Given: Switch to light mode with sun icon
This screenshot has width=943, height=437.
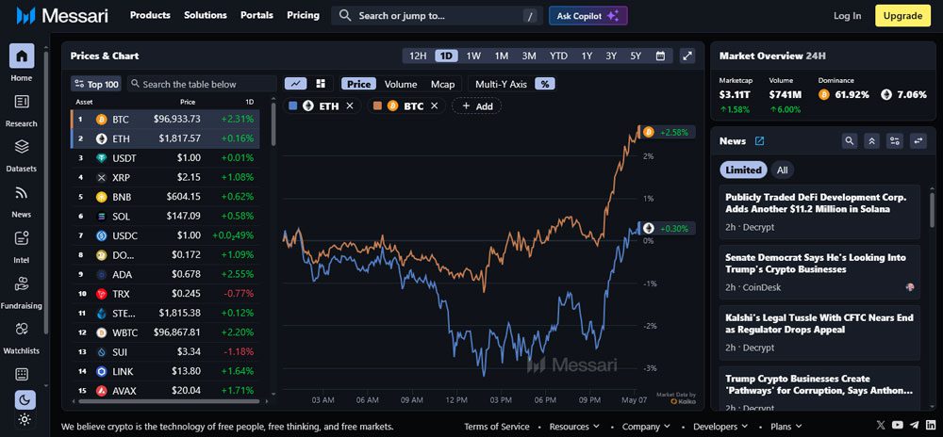Looking at the screenshot, I should (25, 419).
